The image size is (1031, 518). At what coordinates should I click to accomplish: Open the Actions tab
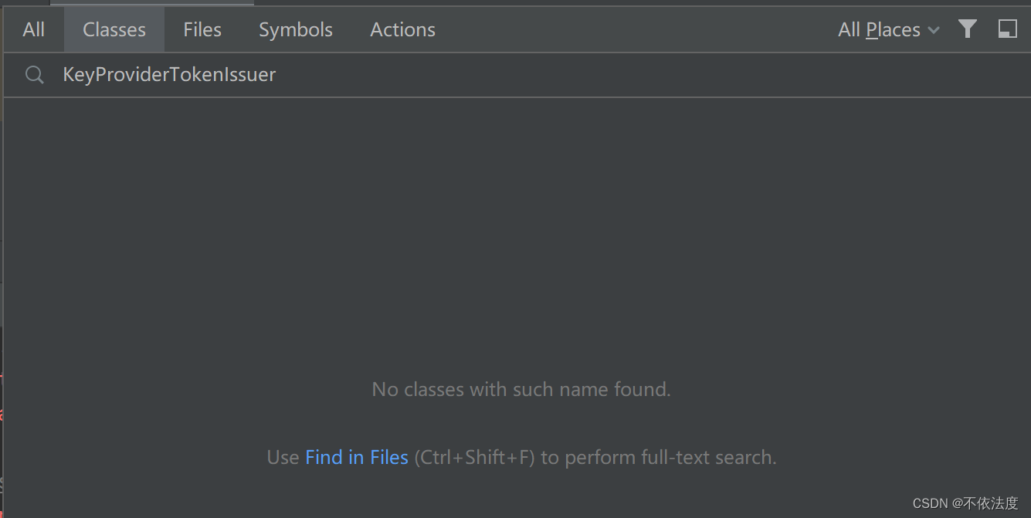(402, 29)
